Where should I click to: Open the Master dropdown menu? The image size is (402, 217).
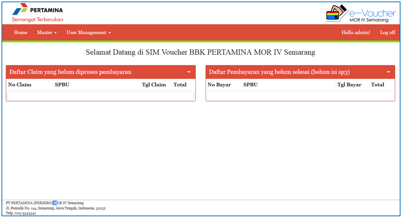(x=47, y=33)
